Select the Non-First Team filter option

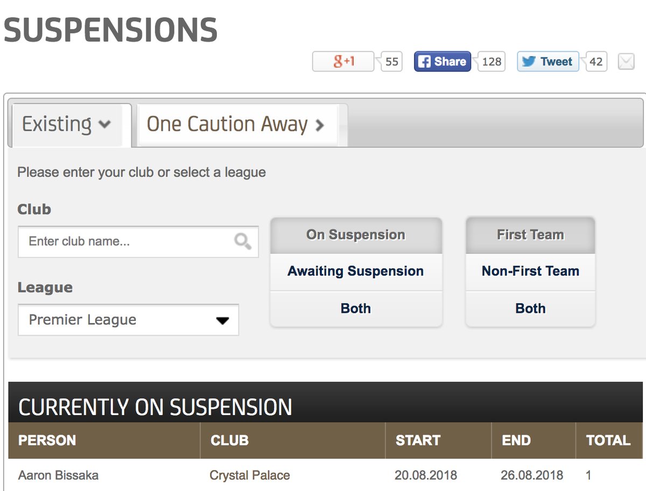click(x=530, y=271)
